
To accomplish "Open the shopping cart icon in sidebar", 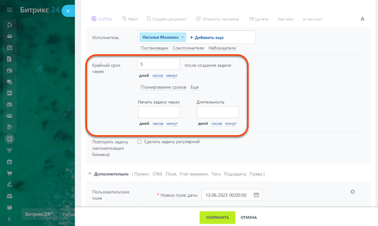I will [10, 173].
